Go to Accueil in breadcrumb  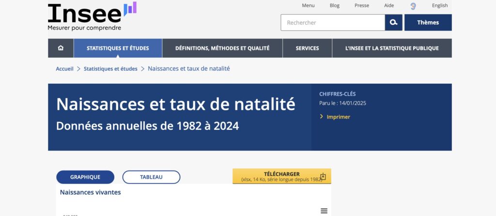(64, 69)
